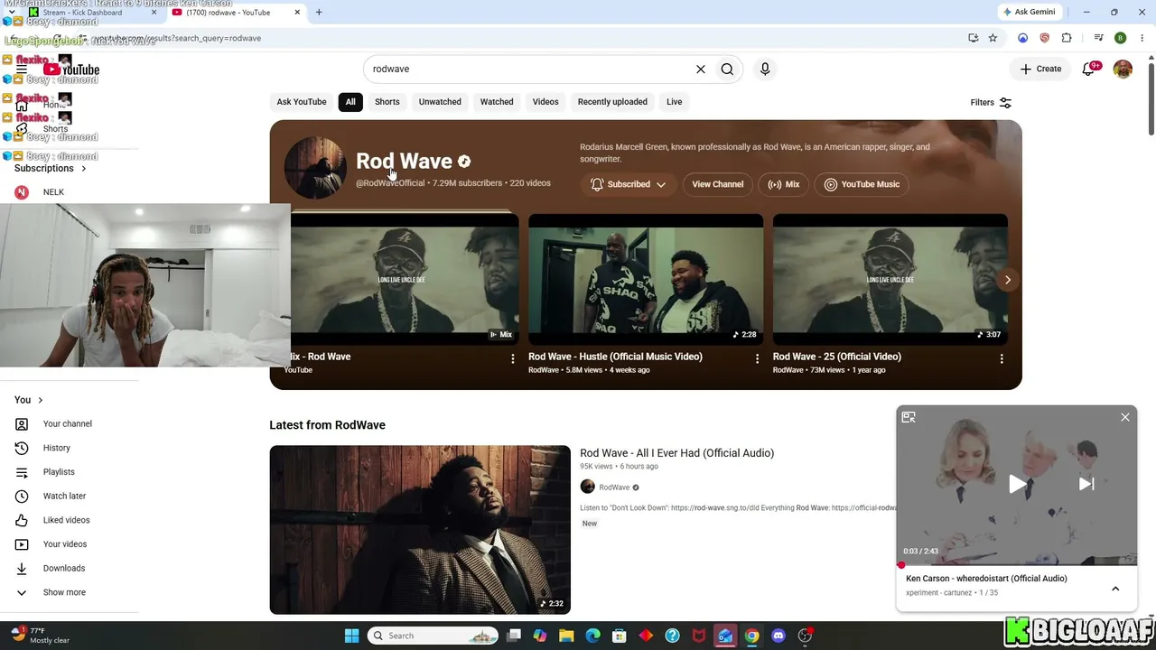Open the Subscribed notification dropdown

pos(629,184)
